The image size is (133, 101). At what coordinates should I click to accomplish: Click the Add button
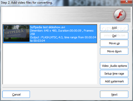(114, 28)
